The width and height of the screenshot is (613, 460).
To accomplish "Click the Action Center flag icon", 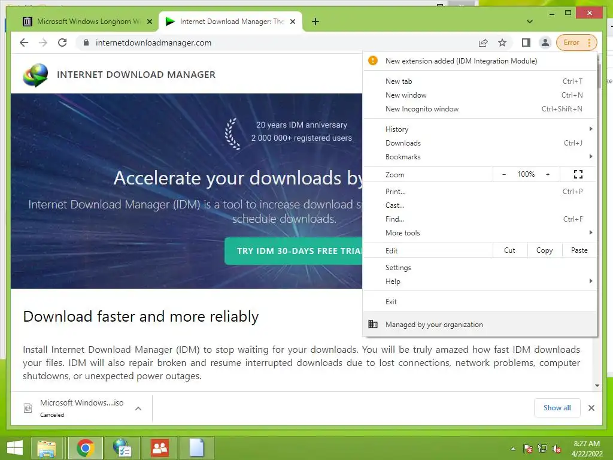I will pyautogui.click(x=527, y=449).
